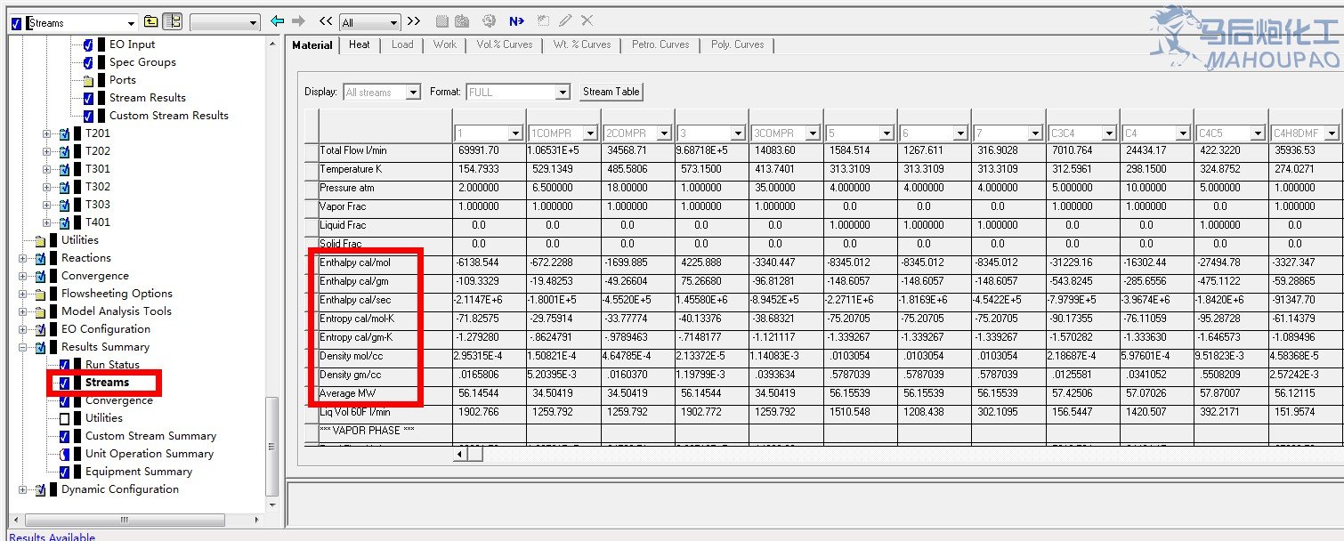The height and width of the screenshot is (541, 1344).
Task: Click the Equipment Summary checkmark box
Action: [64, 472]
